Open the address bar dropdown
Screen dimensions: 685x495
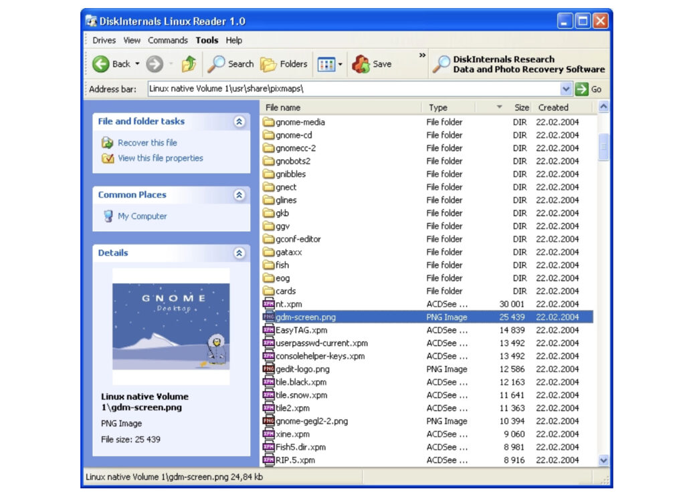(x=565, y=88)
